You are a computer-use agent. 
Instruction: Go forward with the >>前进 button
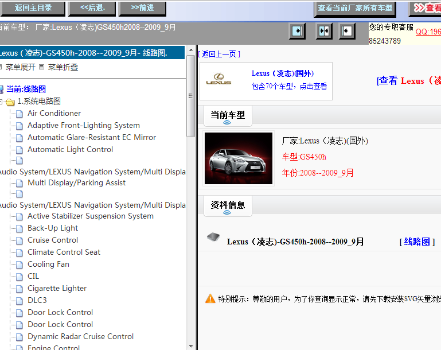143,8
